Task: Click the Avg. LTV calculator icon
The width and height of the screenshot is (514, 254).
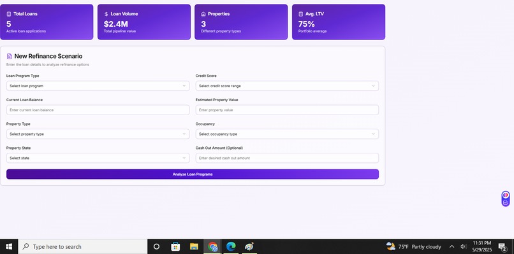Action: [x=300, y=14]
